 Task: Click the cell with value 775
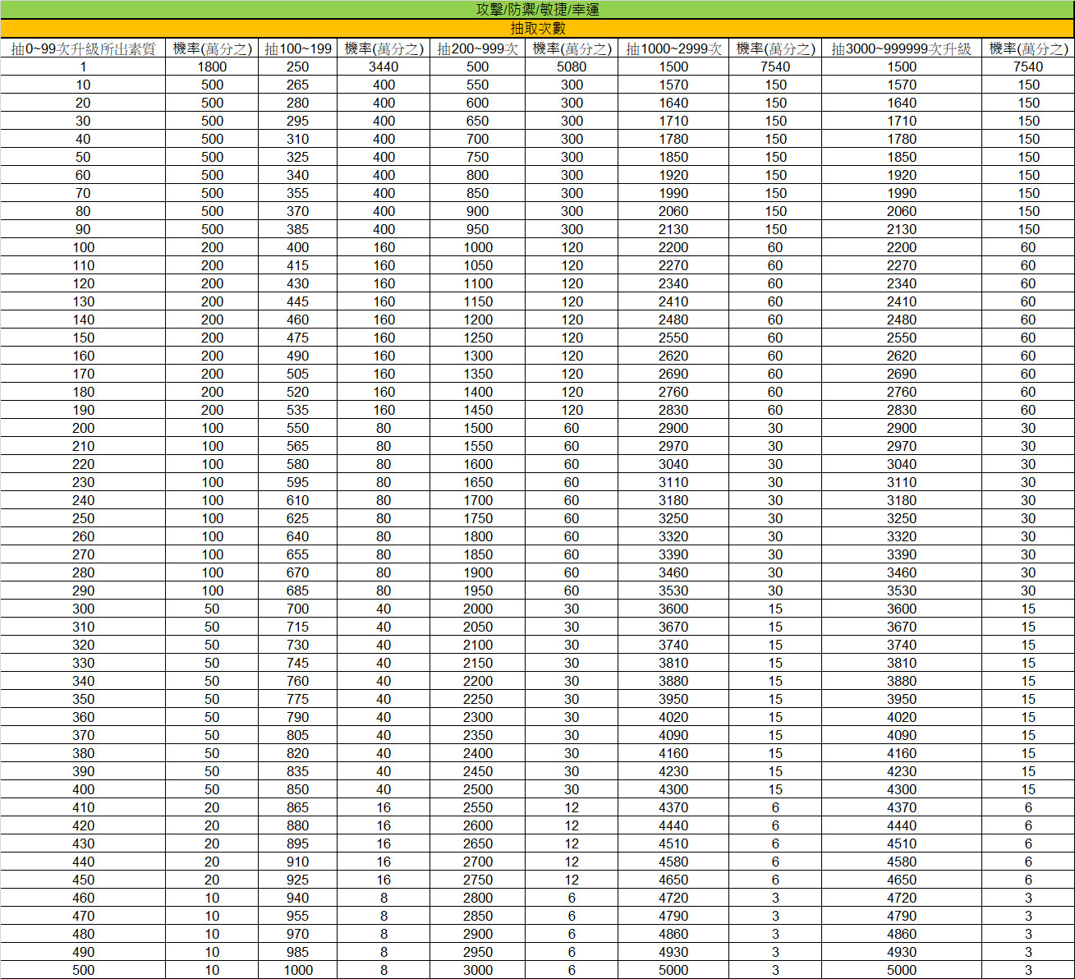[x=297, y=699]
